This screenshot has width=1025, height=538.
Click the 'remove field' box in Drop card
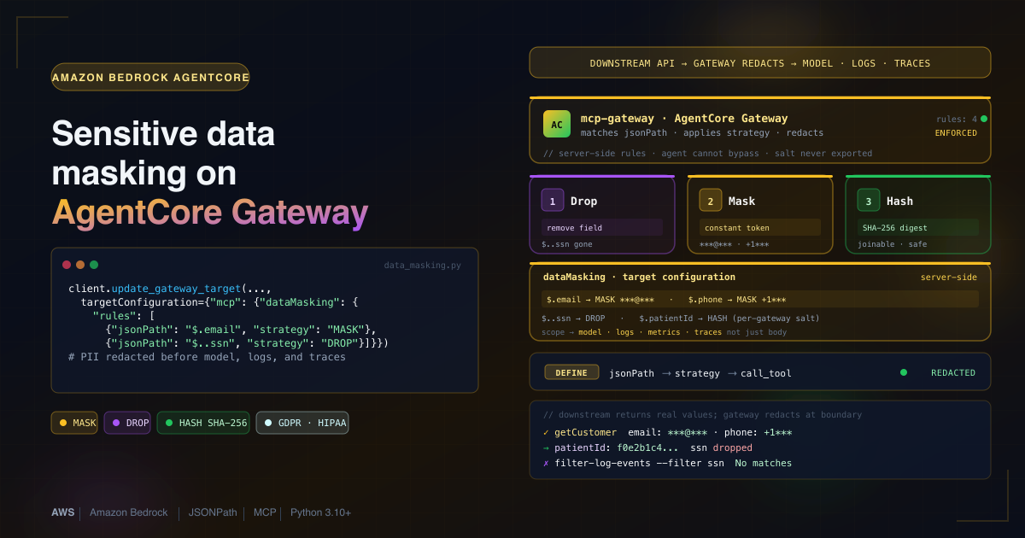click(x=601, y=227)
